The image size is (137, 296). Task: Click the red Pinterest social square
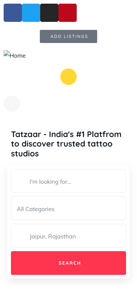pyautogui.click(x=68, y=13)
